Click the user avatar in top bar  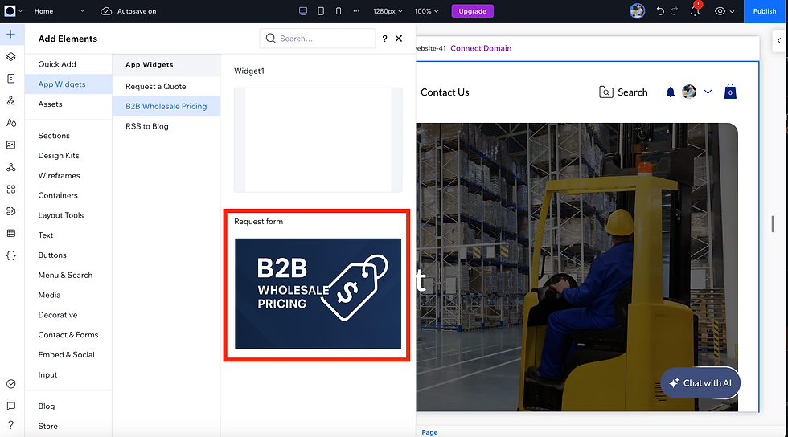637,11
